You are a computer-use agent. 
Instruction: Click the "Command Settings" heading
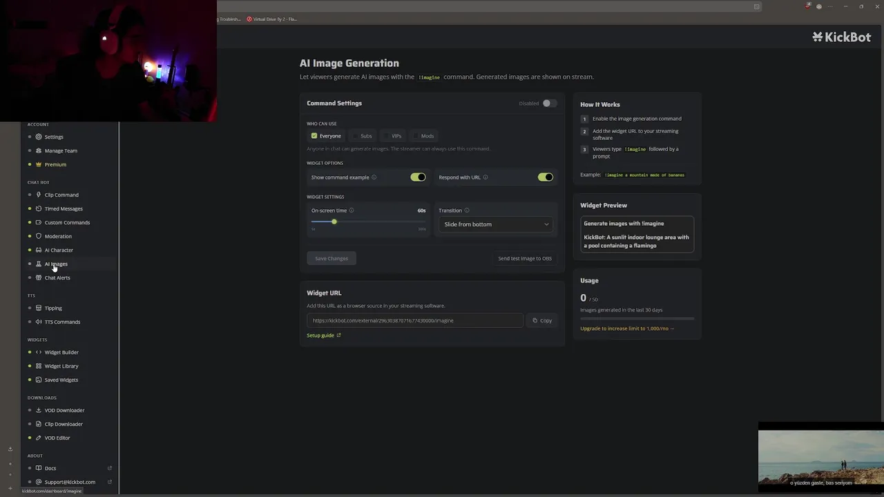pos(334,104)
